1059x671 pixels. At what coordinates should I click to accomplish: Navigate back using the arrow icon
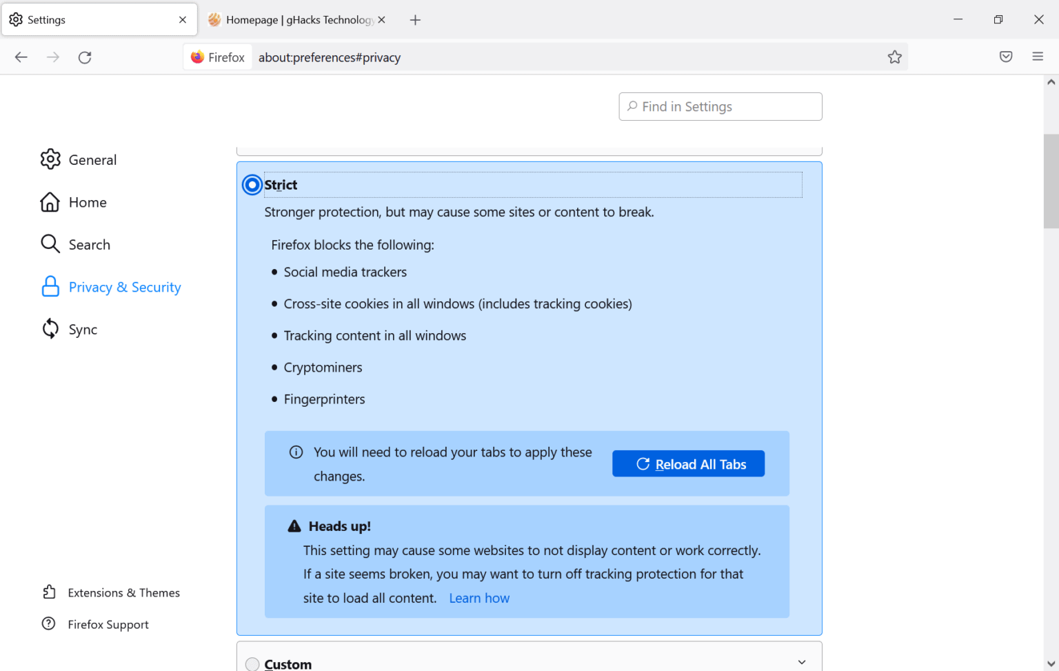coord(21,57)
